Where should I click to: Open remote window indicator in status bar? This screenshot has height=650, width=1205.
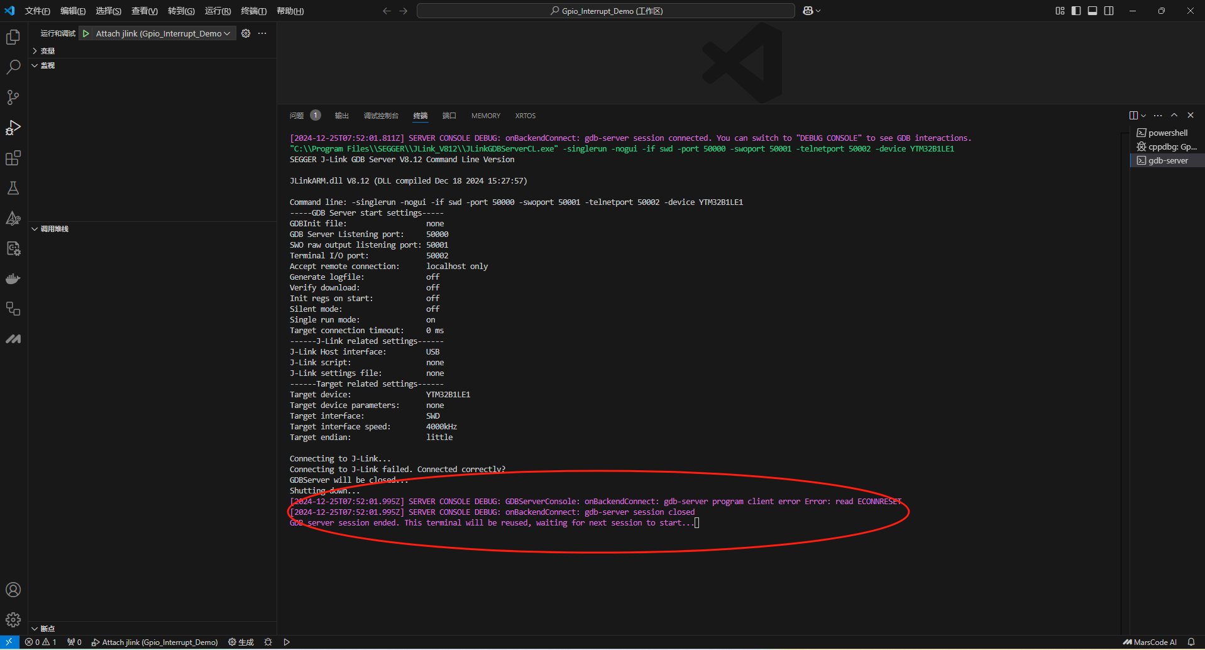(x=9, y=642)
